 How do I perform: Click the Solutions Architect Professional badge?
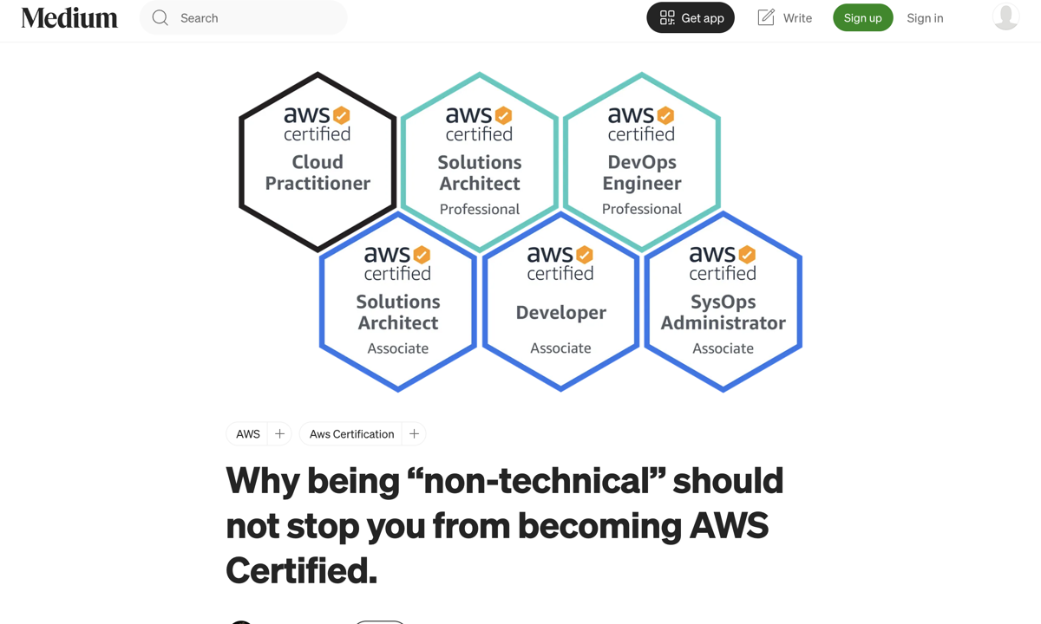click(480, 161)
